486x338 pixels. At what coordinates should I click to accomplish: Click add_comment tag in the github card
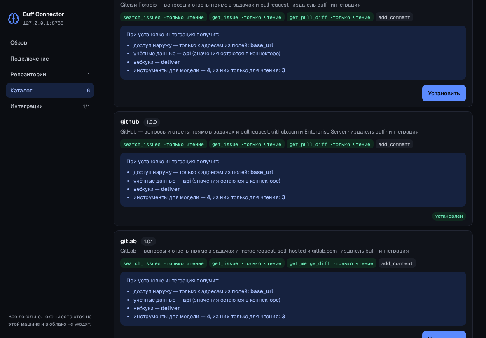394,144
